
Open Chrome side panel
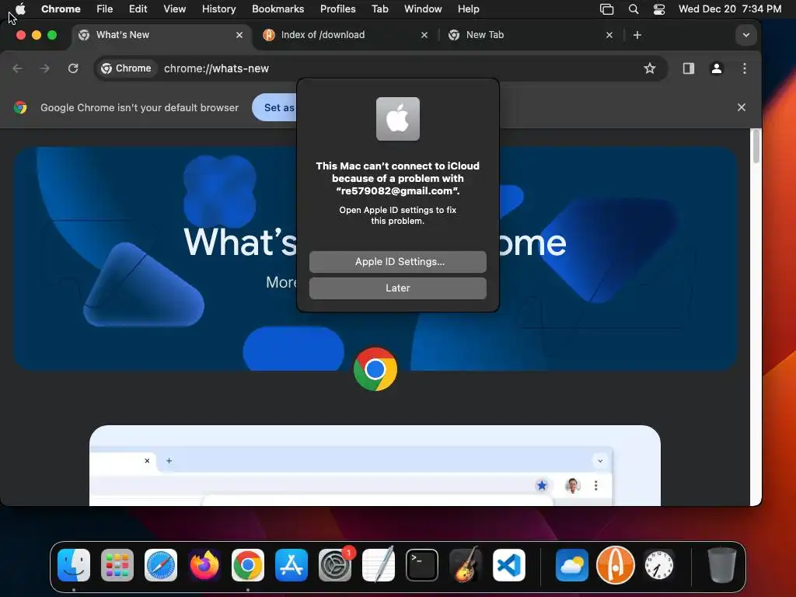689,68
